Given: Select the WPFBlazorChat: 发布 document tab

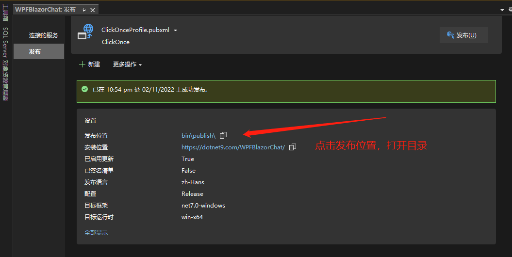Looking at the screenshot, I should (x=46, y=10).
